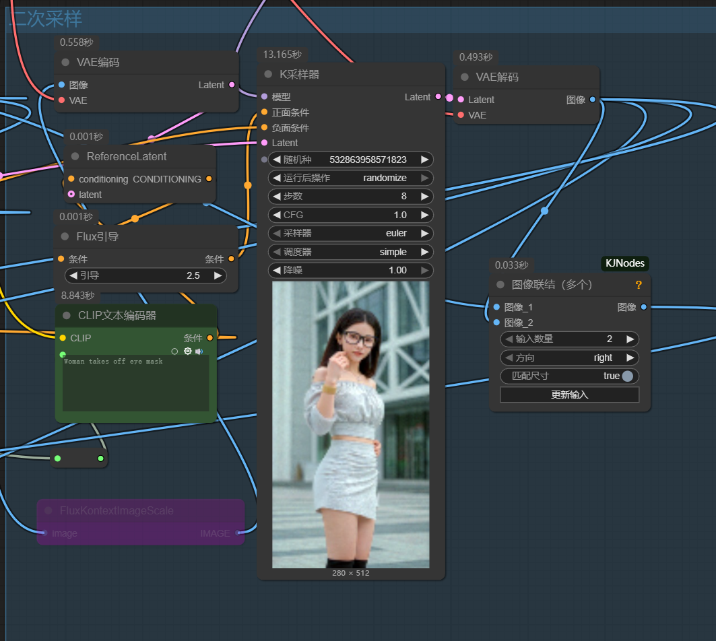
Task: Click the yellow CLIP input port on CLIP文本编码器
Action: pos(63,338)
